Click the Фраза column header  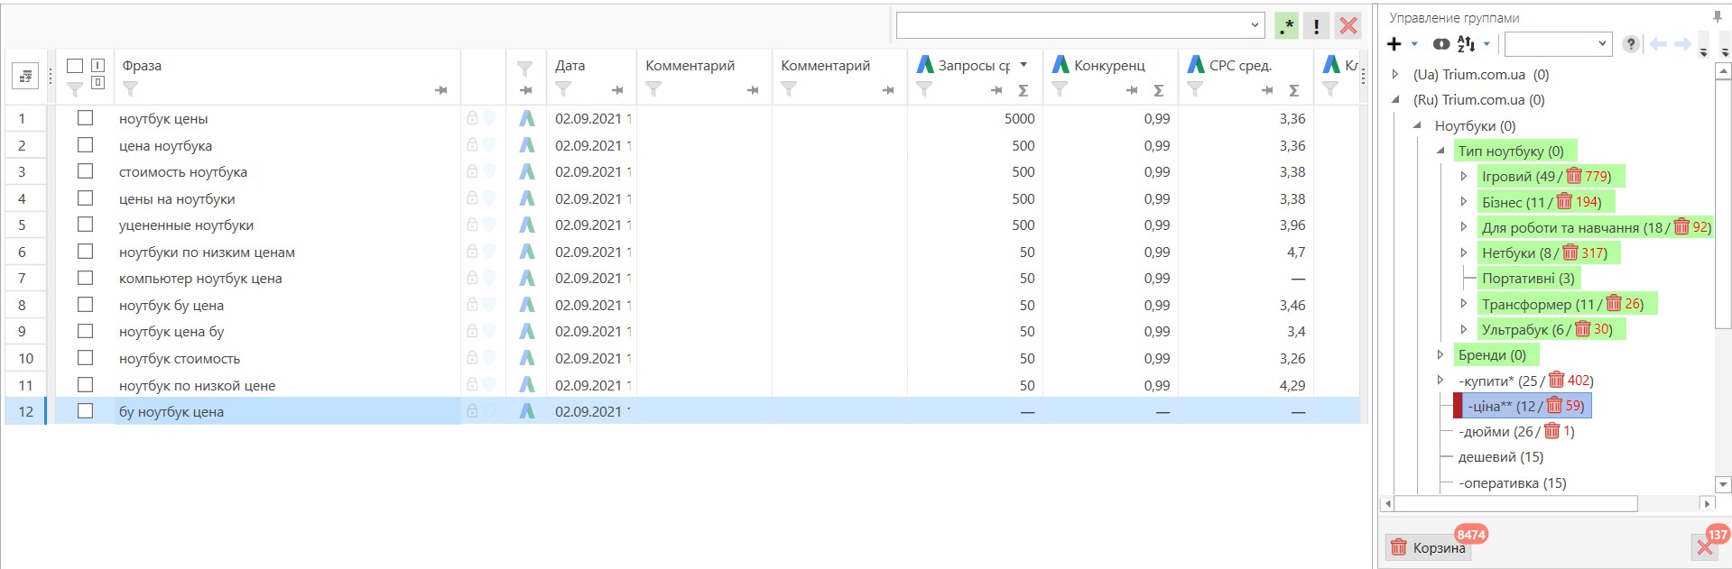tap(142, 66)
